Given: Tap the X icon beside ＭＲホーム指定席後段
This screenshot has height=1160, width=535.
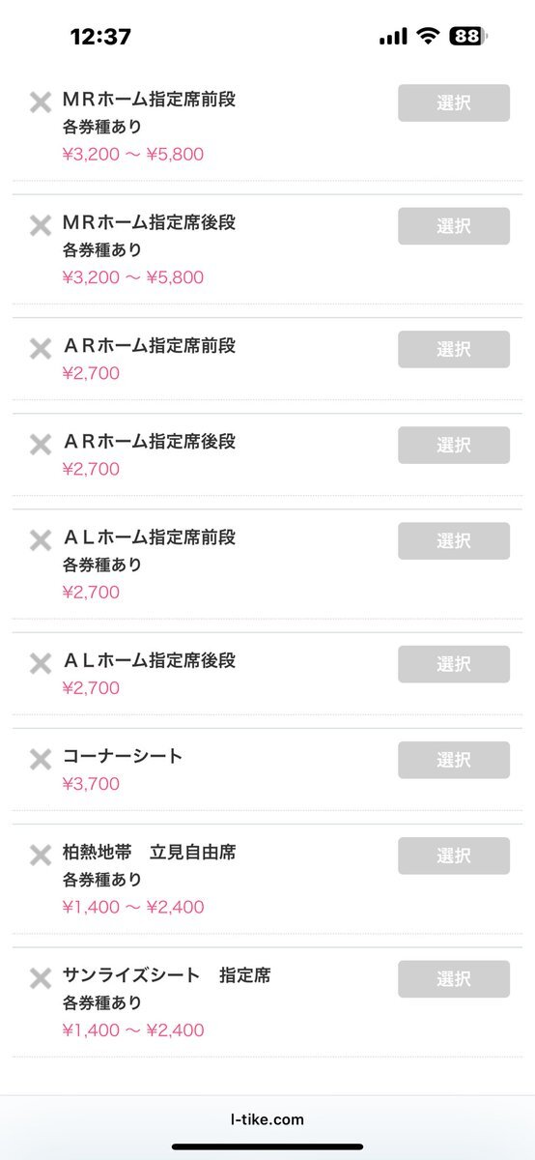Looking at the screenshot, I should tap(40, 226).
